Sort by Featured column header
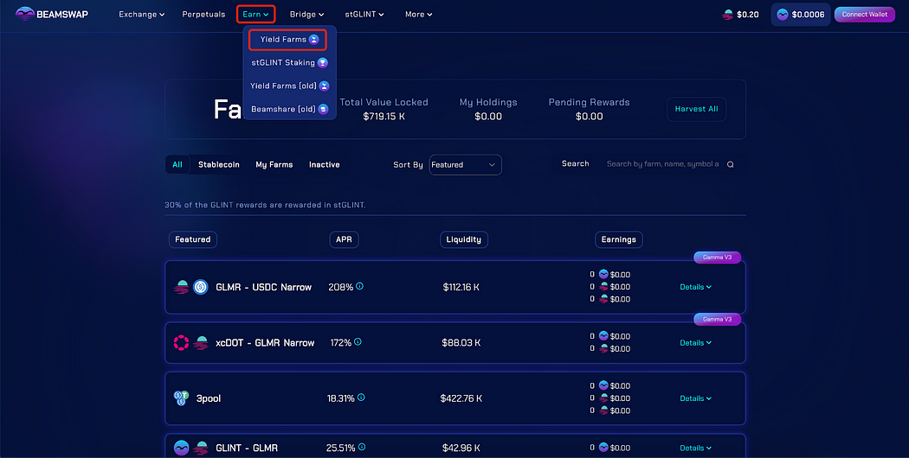This screenshot has height=458, width=909. 193,239
